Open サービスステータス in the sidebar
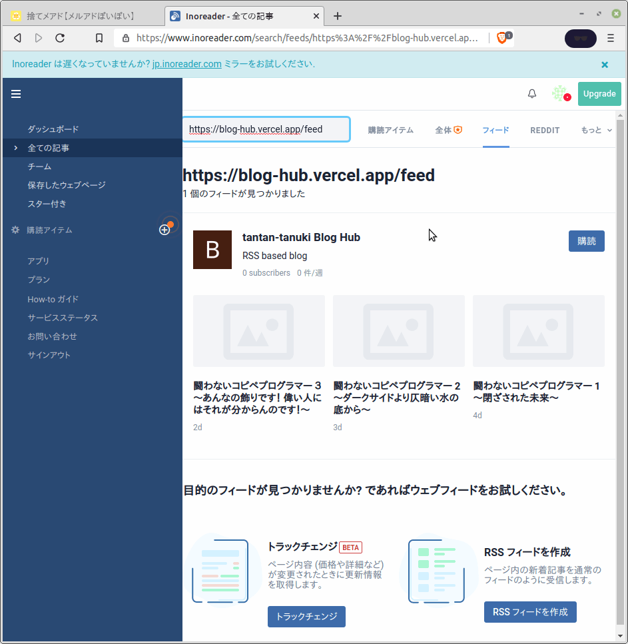628x644 pixels. pos(63,318)
